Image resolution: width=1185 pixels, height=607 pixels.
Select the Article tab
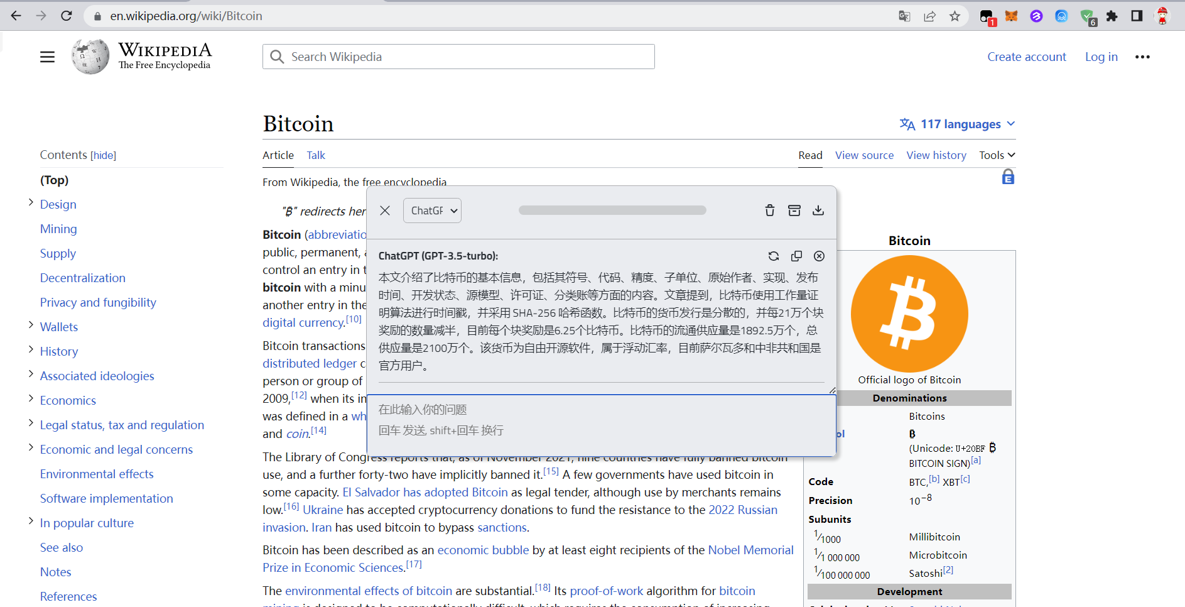point(278,155)
